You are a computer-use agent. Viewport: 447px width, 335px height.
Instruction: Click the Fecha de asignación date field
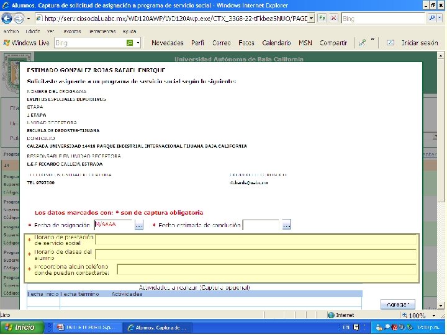pos(113,225)
